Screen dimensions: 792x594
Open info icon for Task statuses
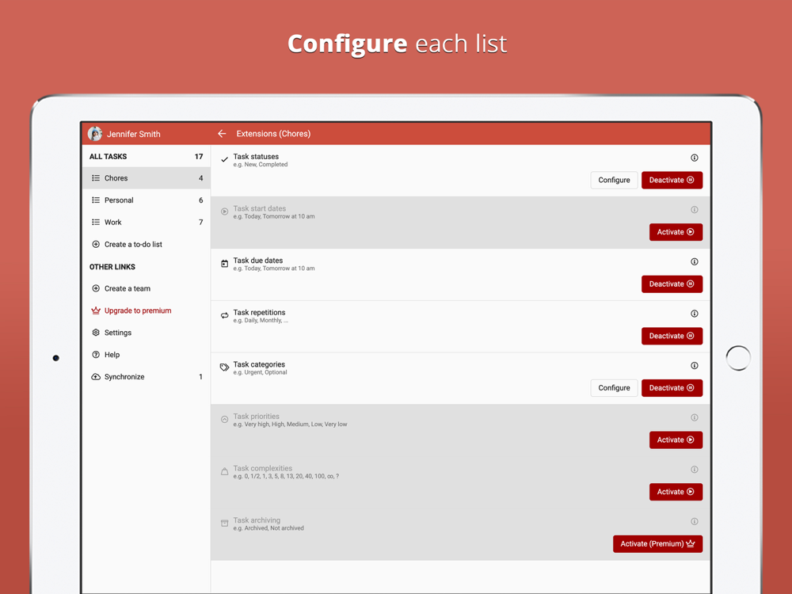pos(695,158)
